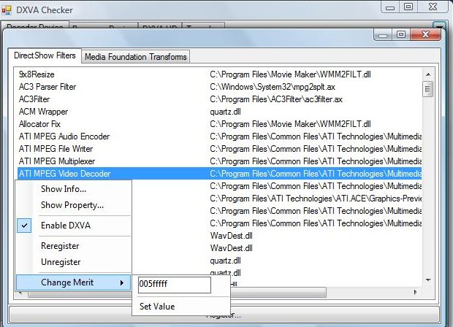
Task: Select AC3 Parser Filter row
Action: click(x=220, y=87)
